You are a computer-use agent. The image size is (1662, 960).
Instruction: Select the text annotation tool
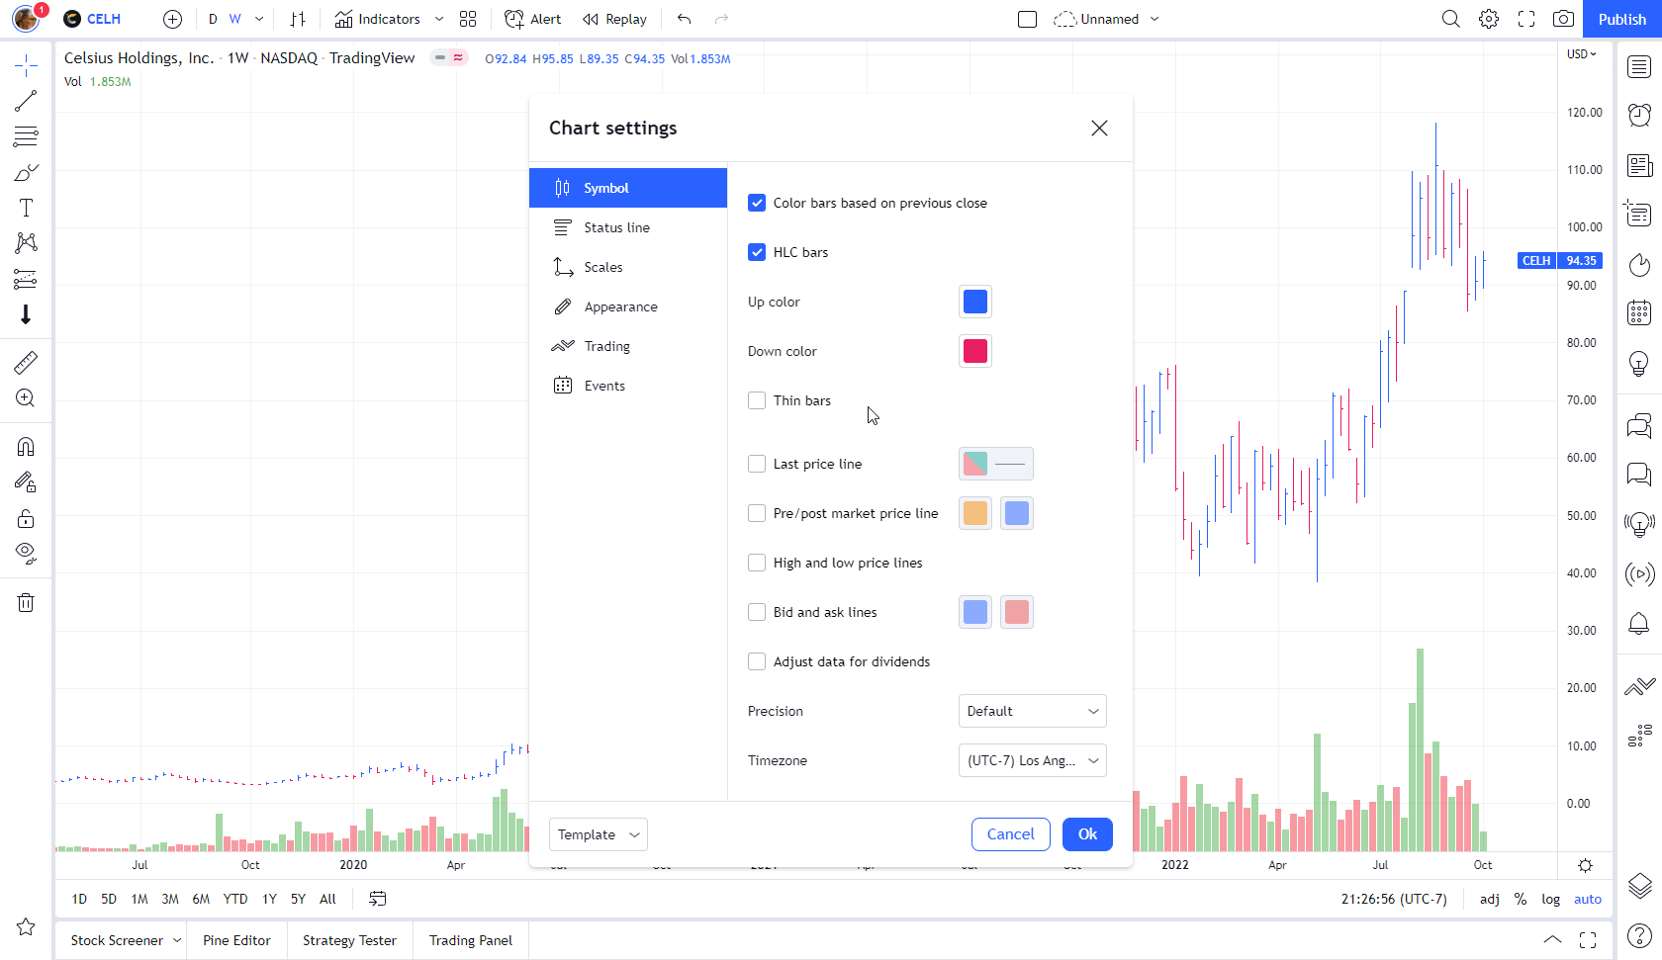pos(26,208)
